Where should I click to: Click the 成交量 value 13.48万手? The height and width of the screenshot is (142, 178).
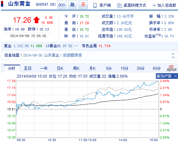[125, 16]
